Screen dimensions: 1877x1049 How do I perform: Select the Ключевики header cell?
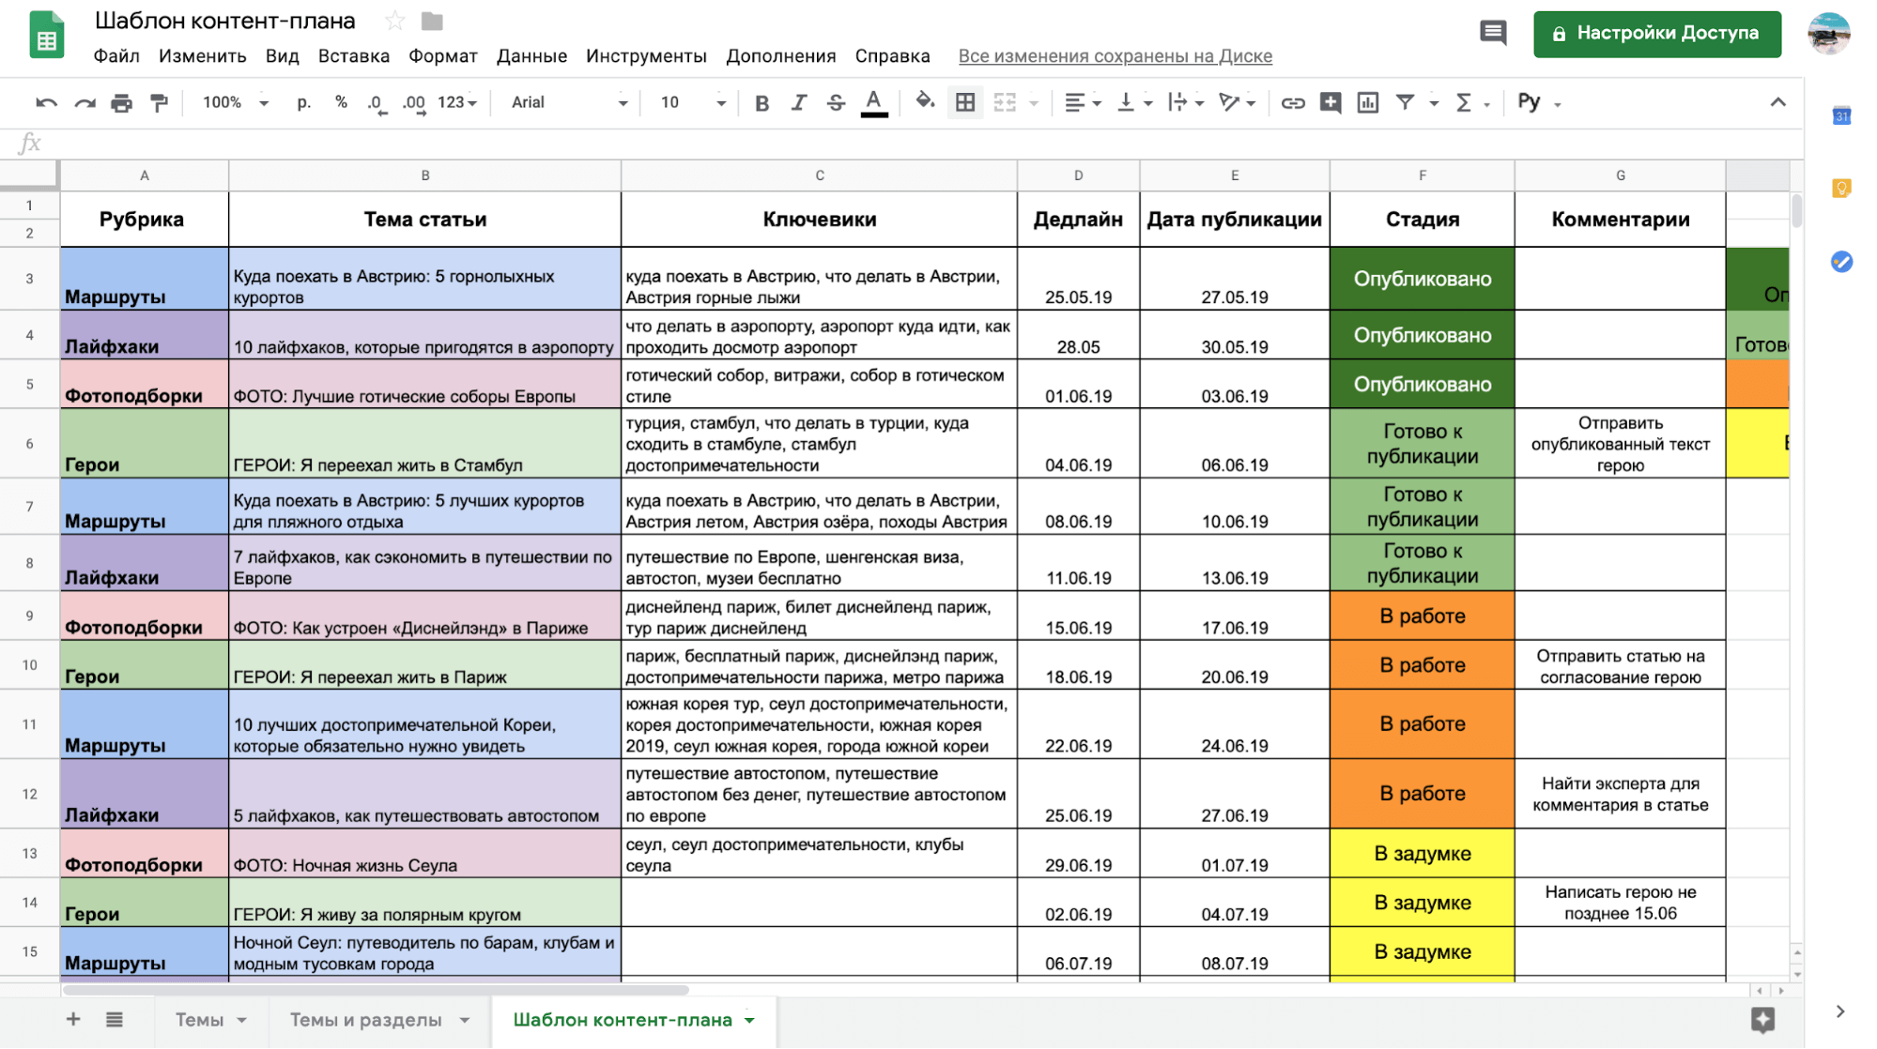[x=819, y=219]
